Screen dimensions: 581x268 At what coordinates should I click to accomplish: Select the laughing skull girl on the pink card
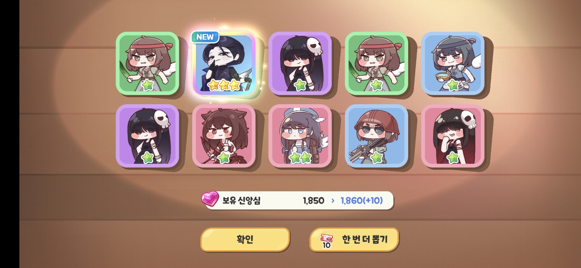[453, 136]
